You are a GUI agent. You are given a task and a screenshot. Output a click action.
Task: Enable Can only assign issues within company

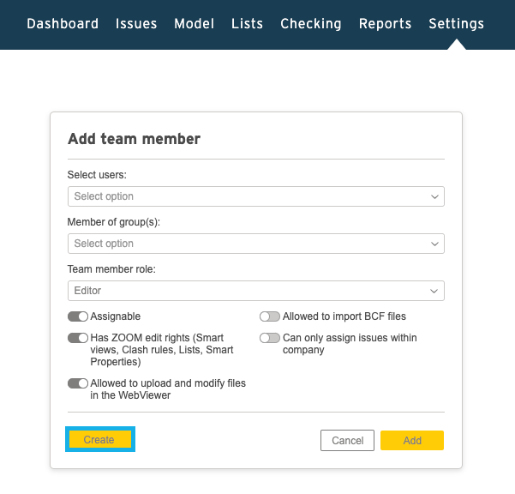point(270,338)
